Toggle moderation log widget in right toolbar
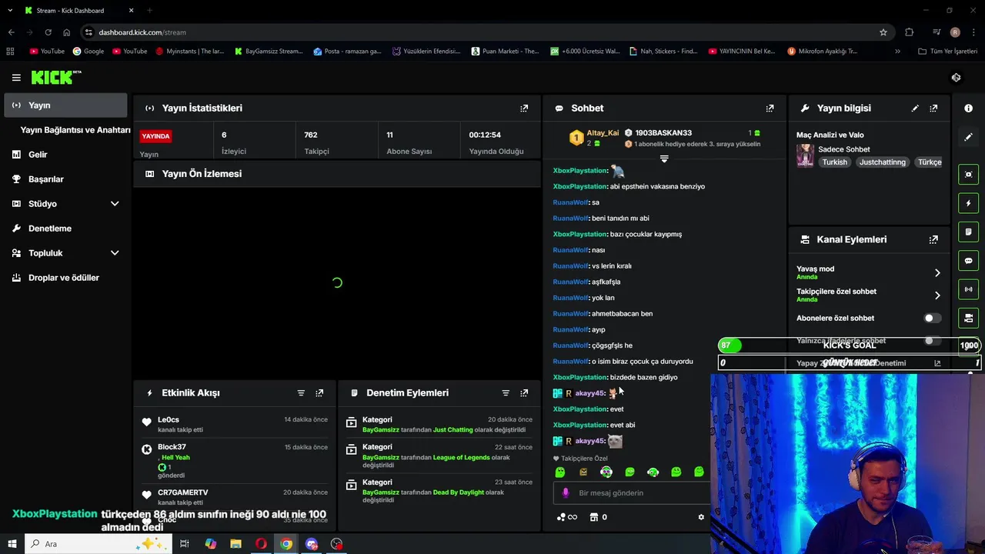The image size is (985, 554). pos(968,232)
